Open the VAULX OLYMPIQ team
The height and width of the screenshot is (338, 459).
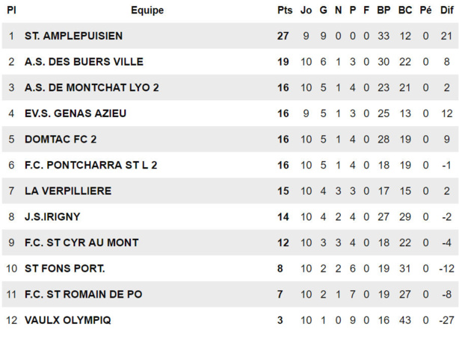coord(68,320)
